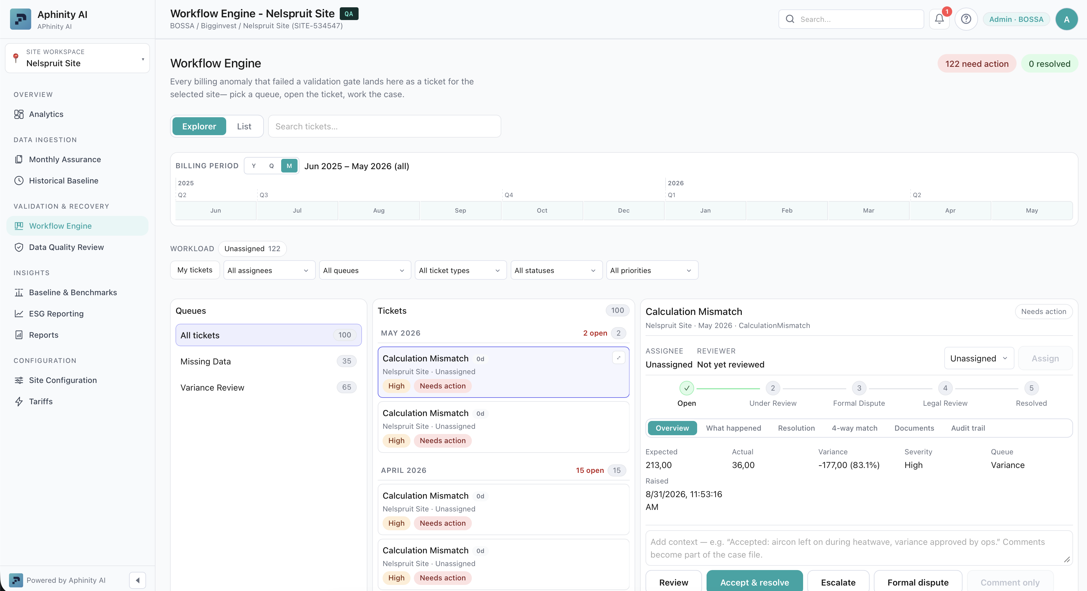This screenshot has height=591, width=1087.
Task: Open notifications bell icon
Action: tap(939, 19)
